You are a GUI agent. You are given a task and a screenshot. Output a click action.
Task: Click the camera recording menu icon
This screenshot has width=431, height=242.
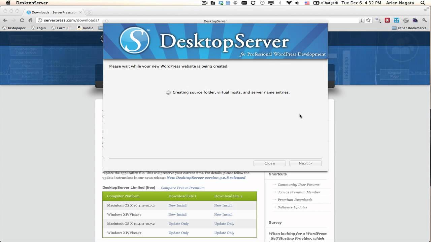click(x=204, y=3)
